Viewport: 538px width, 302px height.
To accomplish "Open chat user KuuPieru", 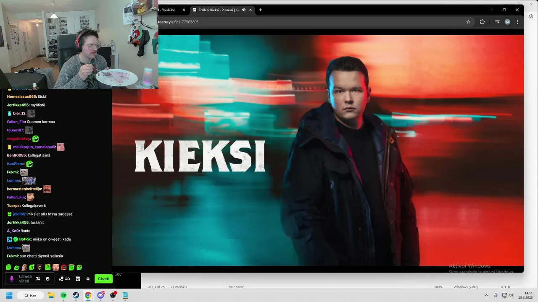I will click(16, 164).
